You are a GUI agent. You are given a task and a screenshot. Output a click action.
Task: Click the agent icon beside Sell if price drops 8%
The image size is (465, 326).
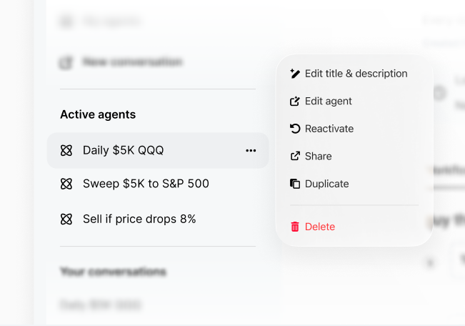(x=66, y=219)
